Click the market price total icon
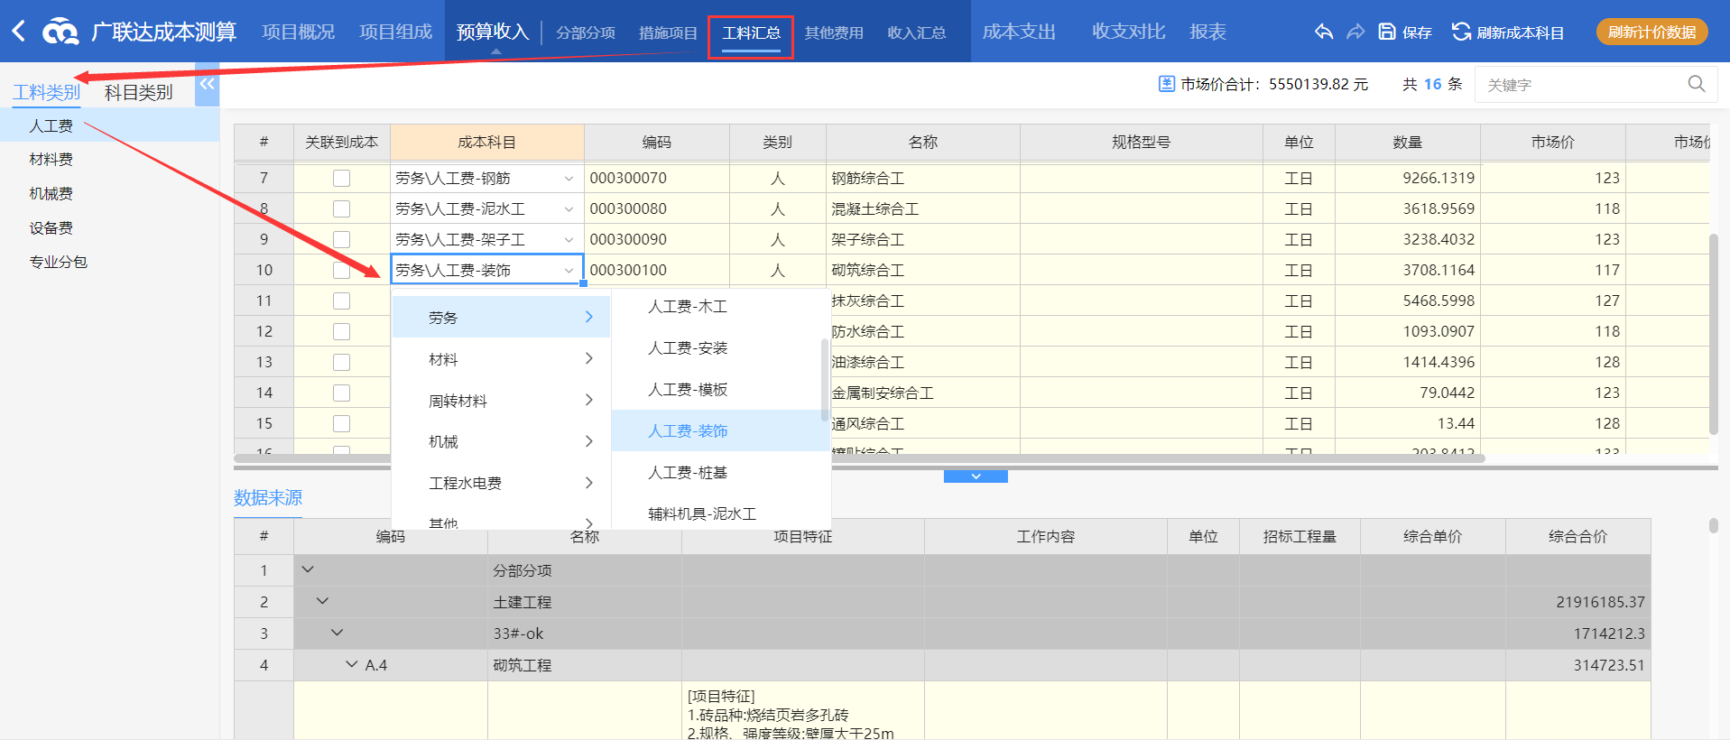Screen dimensions: 1730x740 [1167, 84]
